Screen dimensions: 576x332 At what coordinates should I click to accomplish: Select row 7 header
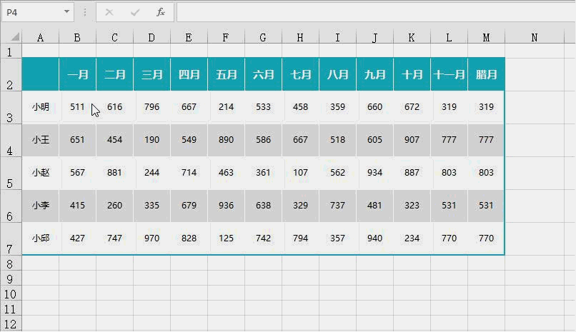click(x=10, y=238)
